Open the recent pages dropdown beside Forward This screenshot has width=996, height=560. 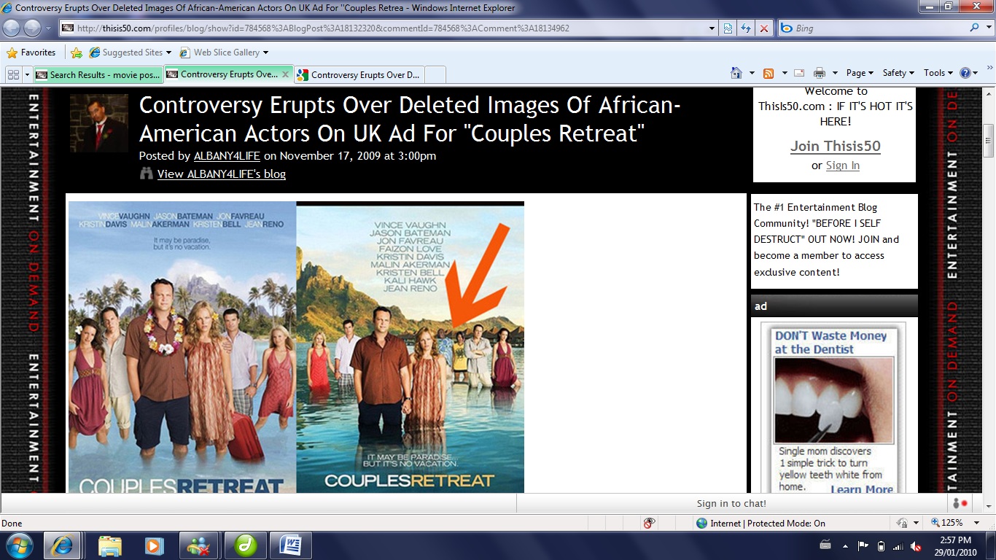coord(49,28)
